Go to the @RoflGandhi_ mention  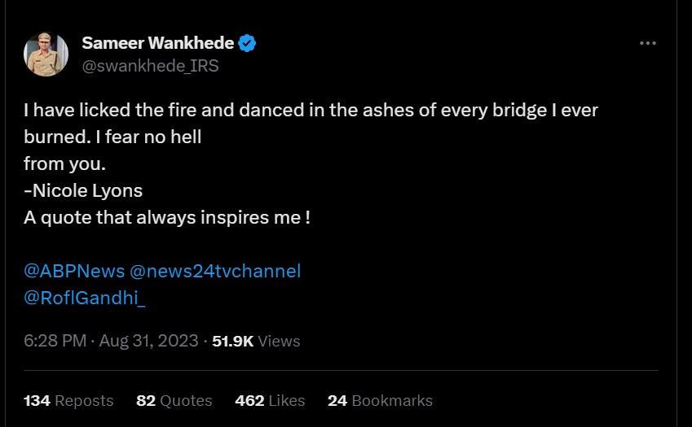click(x=85, y=298)
